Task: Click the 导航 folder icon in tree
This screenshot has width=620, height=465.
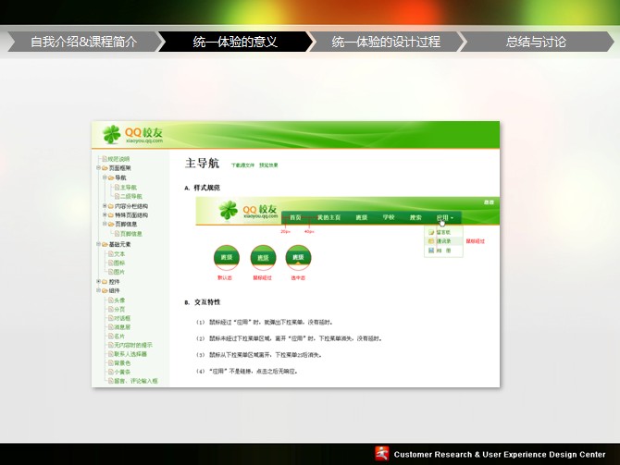Action: point(111,177)
